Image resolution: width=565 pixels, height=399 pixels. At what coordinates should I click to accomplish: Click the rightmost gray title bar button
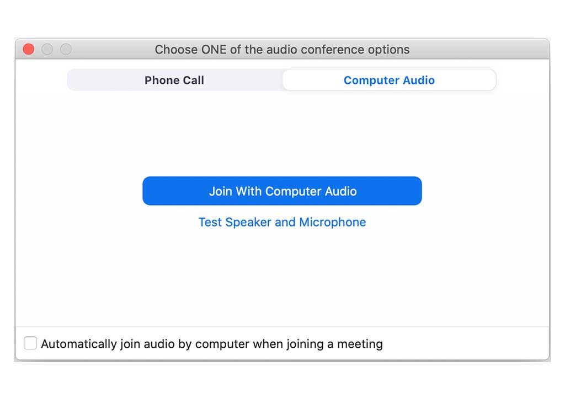(x=66, y=50)
